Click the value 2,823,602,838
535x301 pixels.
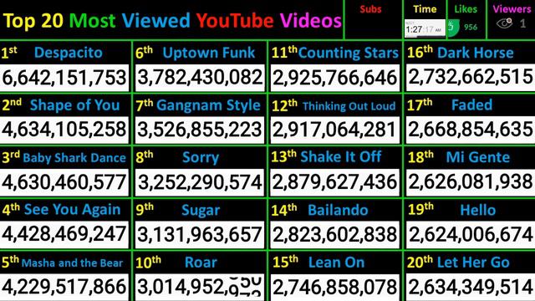pos(334,234)
